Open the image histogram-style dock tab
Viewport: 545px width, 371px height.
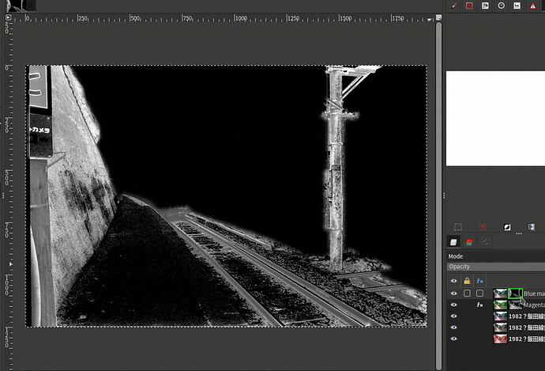[517, 6]
